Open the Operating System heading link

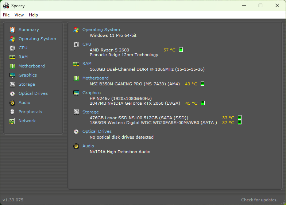coord(101,30)
